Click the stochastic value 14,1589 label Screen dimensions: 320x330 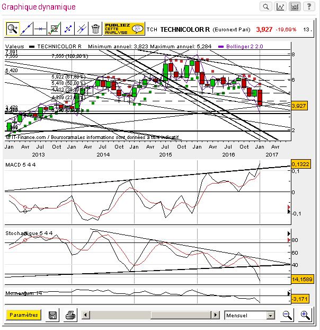point(302,279)
